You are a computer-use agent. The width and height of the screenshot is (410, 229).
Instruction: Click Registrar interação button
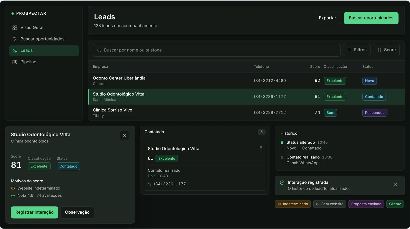point(34,212)
